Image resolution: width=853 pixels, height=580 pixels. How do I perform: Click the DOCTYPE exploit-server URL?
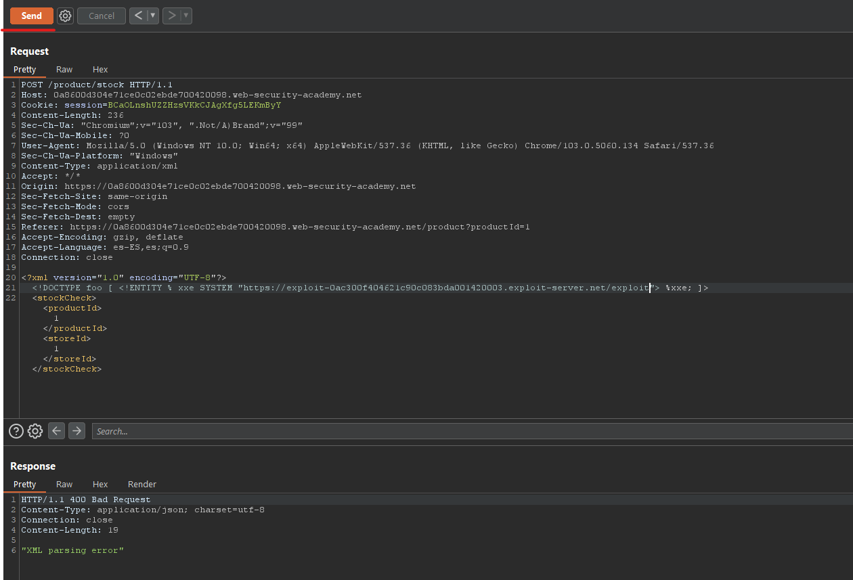pos(446,288)
